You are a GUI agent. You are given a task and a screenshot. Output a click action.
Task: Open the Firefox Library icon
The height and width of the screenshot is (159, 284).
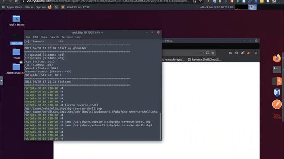[x=230, y=53]
